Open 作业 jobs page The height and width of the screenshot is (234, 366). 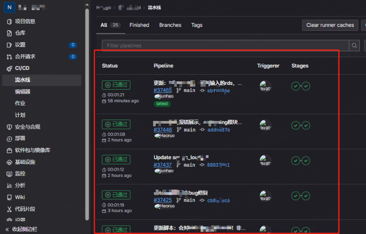click(x=20, y=103)
